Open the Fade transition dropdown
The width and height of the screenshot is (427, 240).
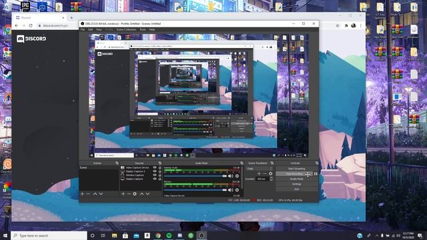[x=260, y=169]
